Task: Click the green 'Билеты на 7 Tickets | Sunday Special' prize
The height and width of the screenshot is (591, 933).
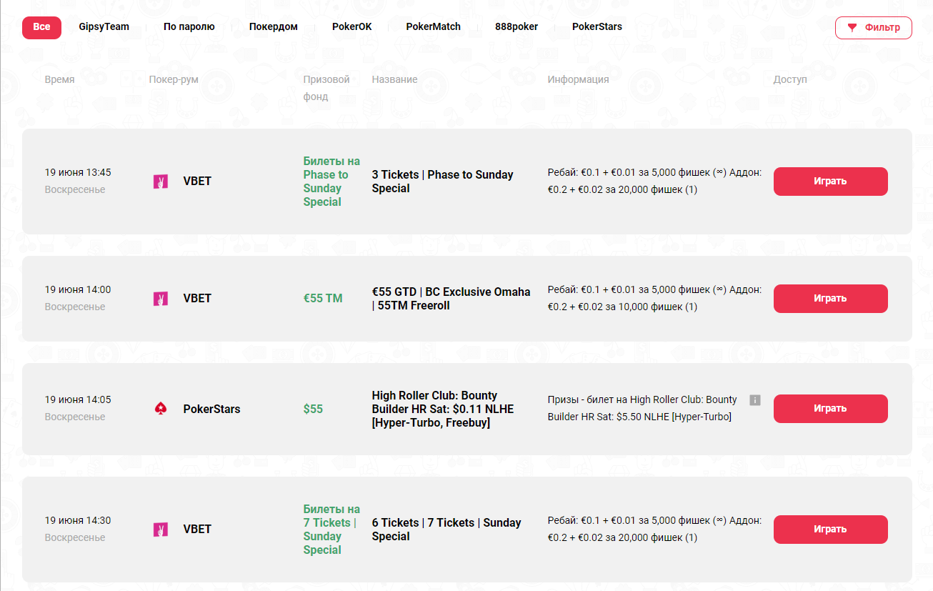Action: 331,530
